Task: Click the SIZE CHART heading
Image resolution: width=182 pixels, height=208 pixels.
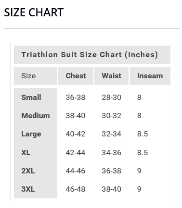Action: (x=34, y=12)
